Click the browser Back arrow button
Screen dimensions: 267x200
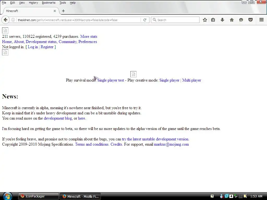(x=5, y=20)
